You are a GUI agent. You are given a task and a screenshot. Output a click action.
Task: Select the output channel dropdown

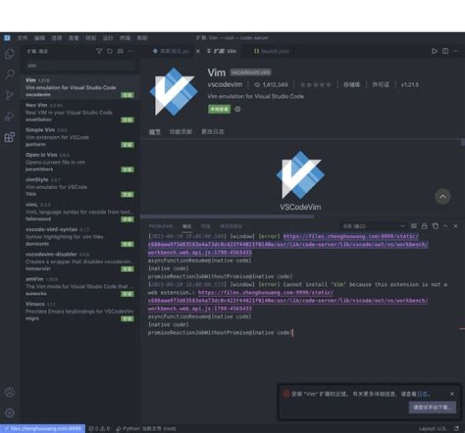point(373,226)
